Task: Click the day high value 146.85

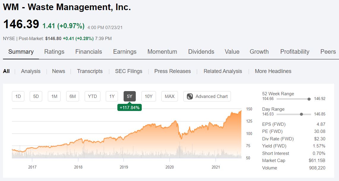Action: point(320,114)
